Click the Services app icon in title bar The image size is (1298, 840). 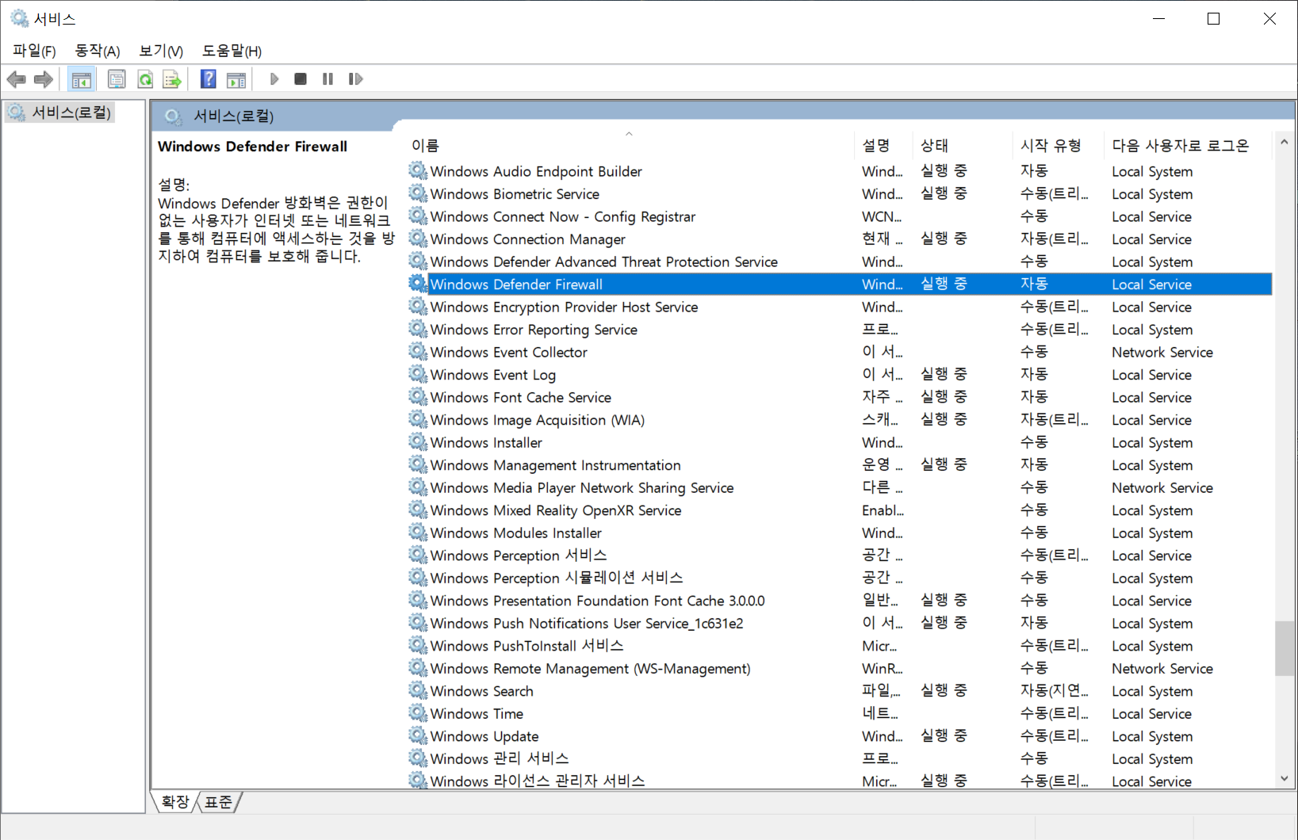coord(20,18)
